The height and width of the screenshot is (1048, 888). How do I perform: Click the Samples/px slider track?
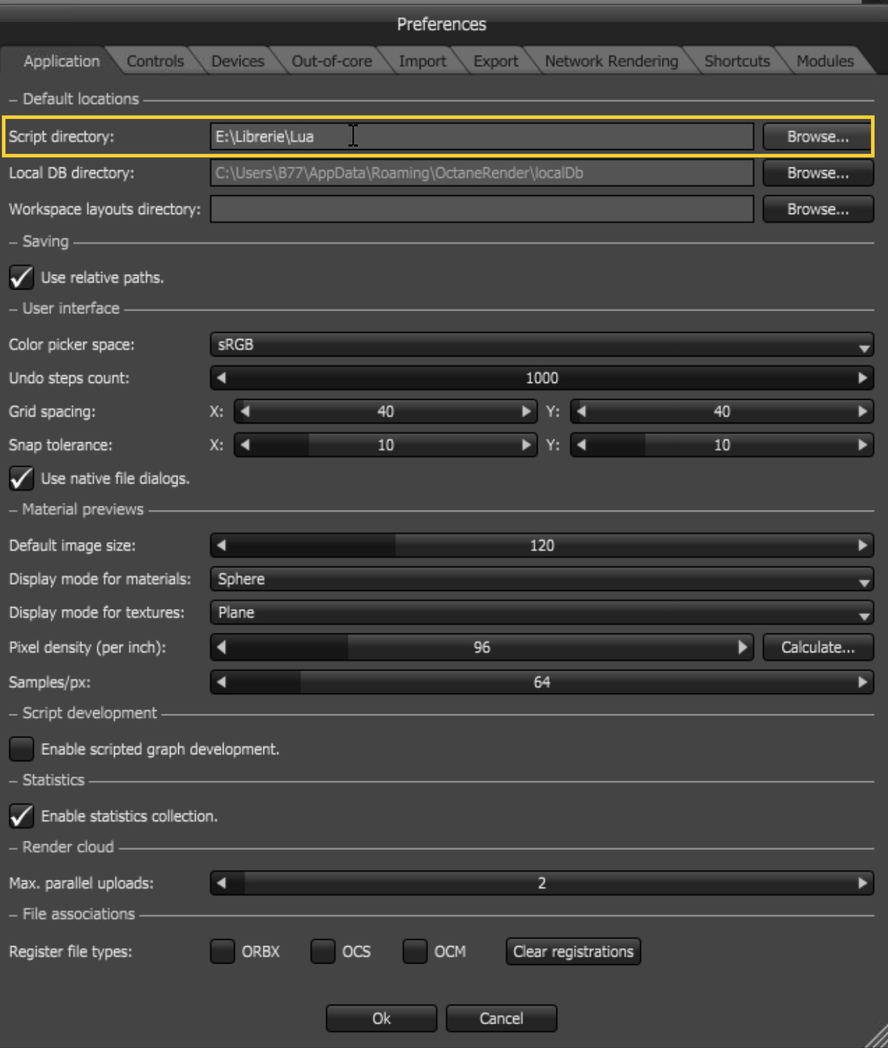(x=542, y=683)
